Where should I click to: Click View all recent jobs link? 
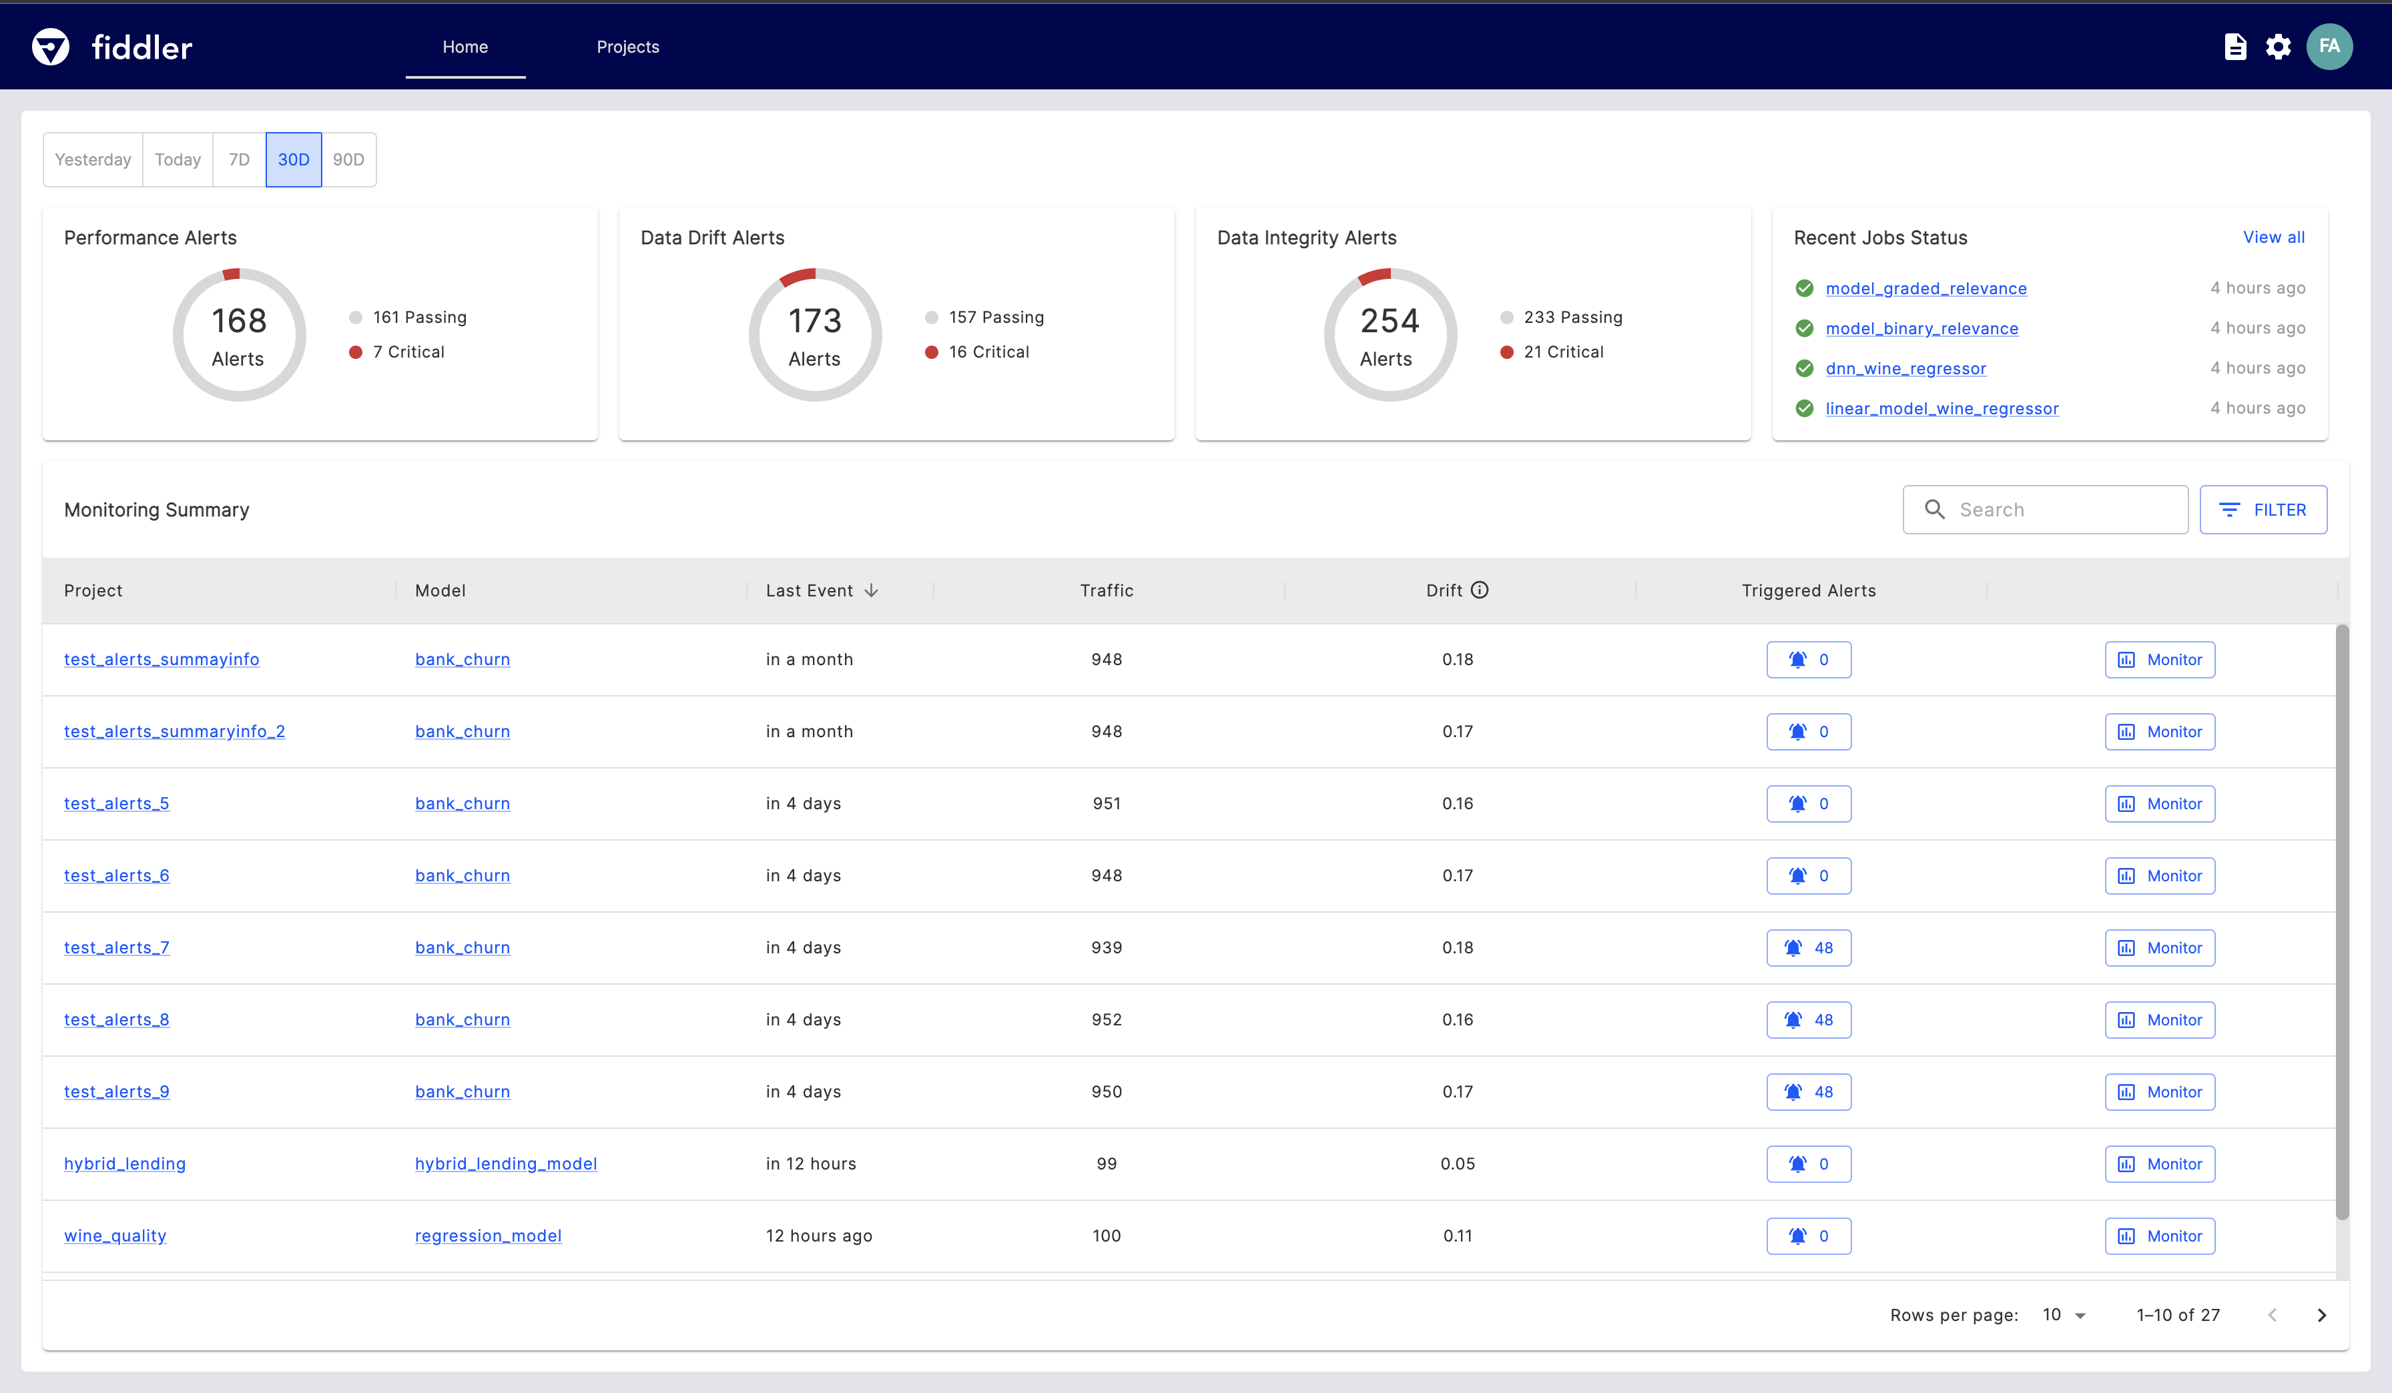point(2273,238)
